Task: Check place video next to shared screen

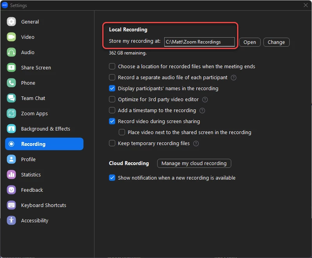Action: click(x=122, y=132)
